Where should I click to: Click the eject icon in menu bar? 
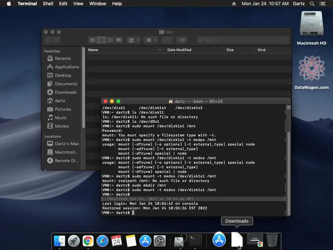click(234, 4)
